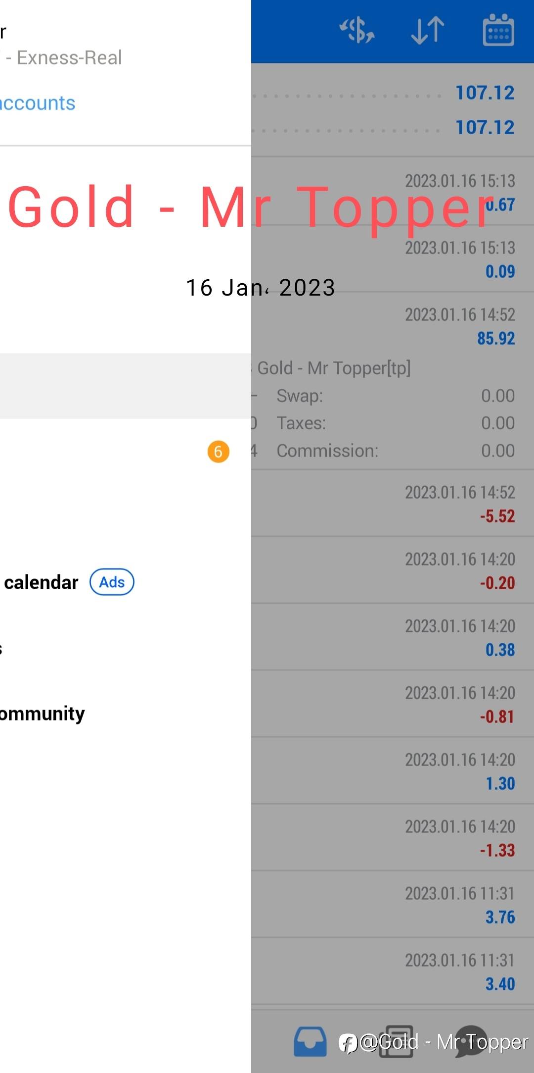Screen dimensions: 534x1073
Task: Tap the 1.30 profit trade row
Action: click(x=392, y=771)
